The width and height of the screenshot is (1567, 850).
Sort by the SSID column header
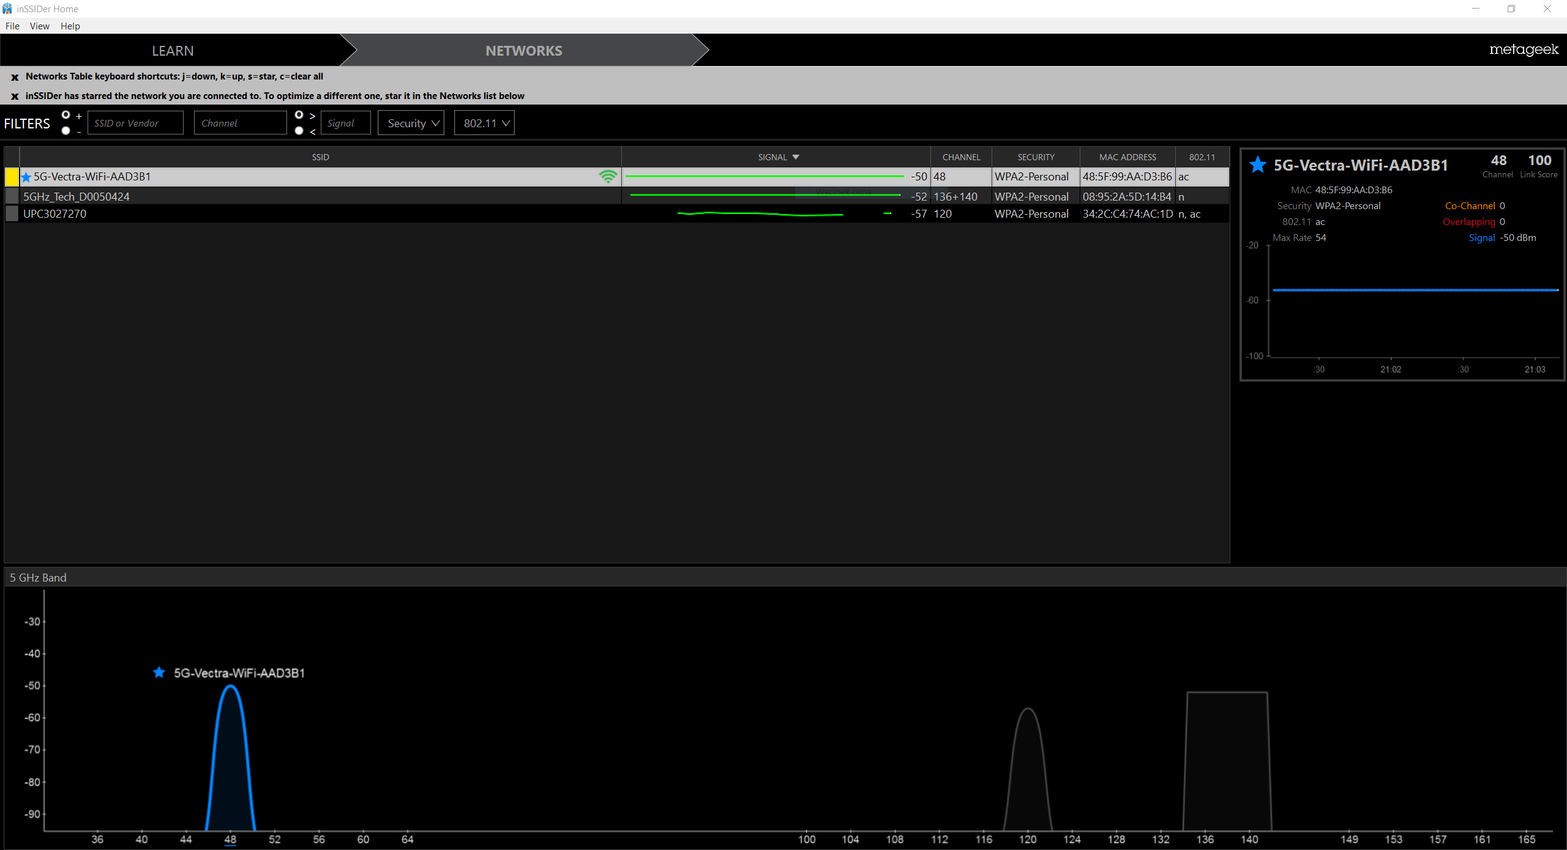click(321, 157)
